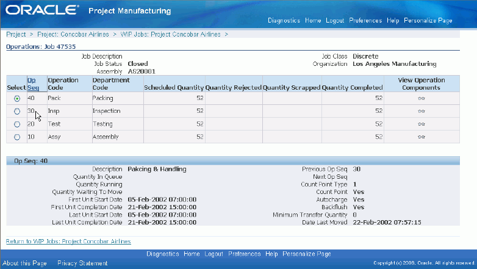The image size is (477, 269).
Task: Click Logout in top header
Action: (335, 20)
